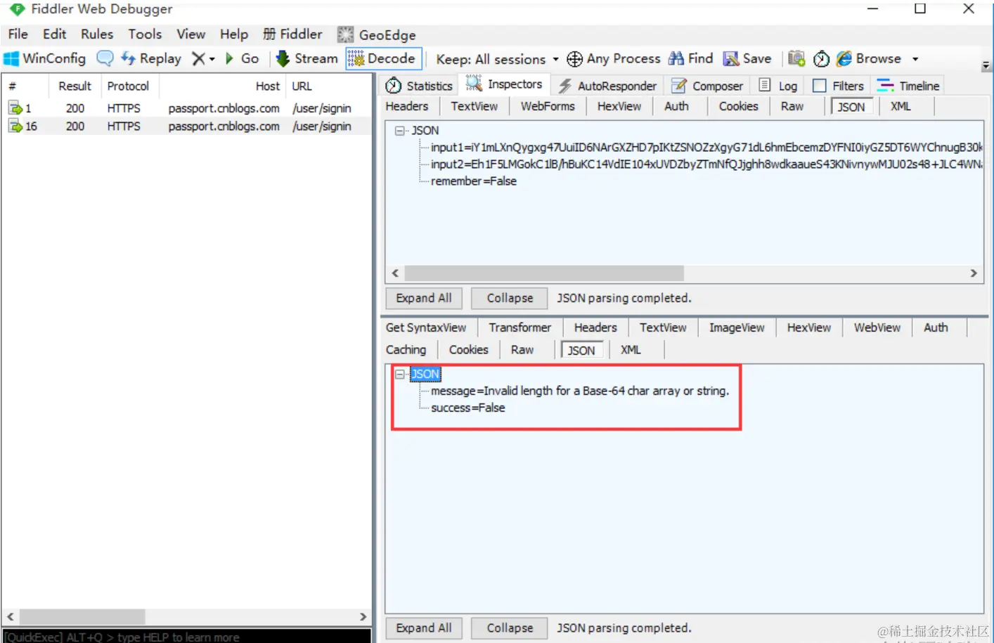This screenshot has height=643, width=994.
Task: Open the toolbar overflow arrow
Action: (986, 65)
